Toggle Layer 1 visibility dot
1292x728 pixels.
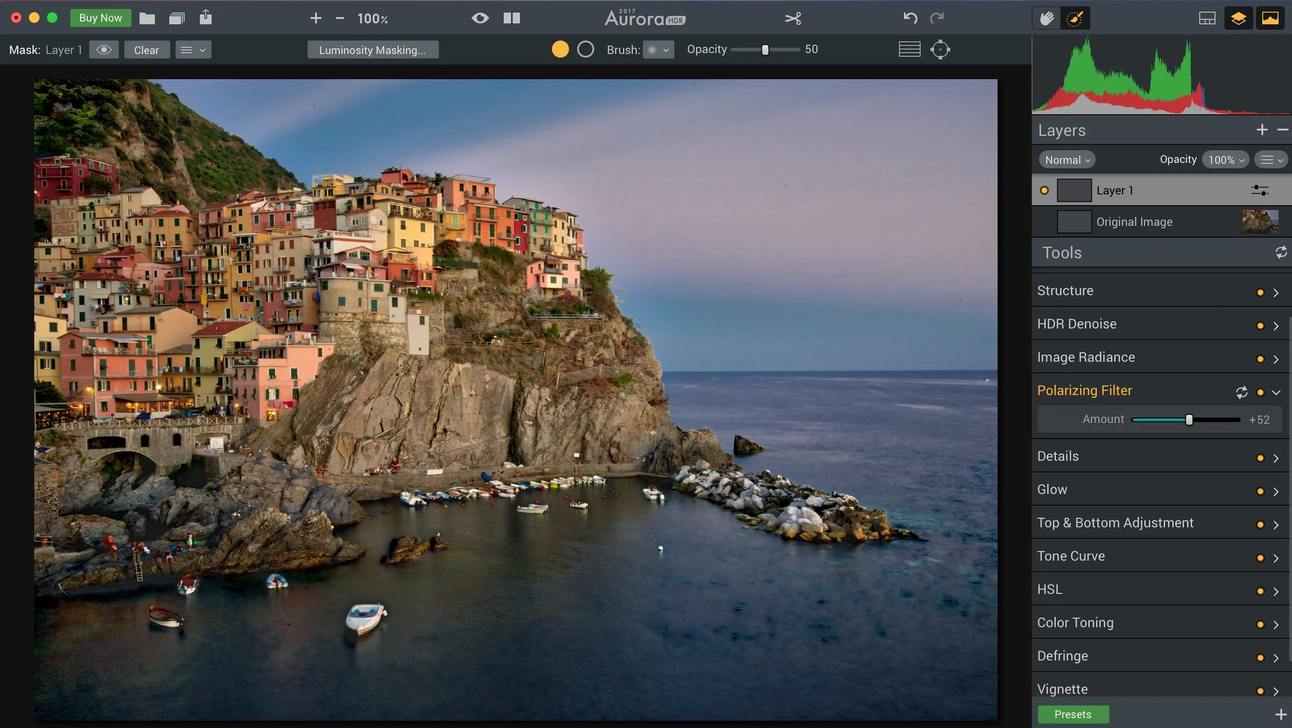tap(1044, 190)
